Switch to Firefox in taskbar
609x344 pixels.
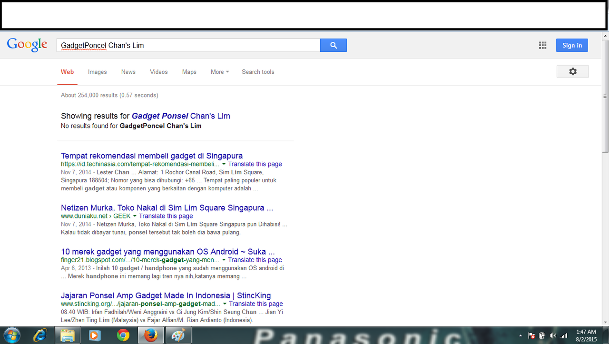click(151, 335)
